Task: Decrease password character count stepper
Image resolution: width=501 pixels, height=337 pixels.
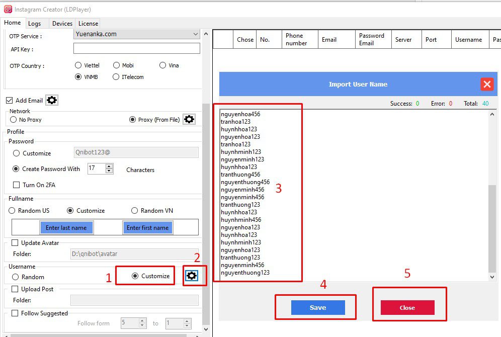Action: (109, 171)
